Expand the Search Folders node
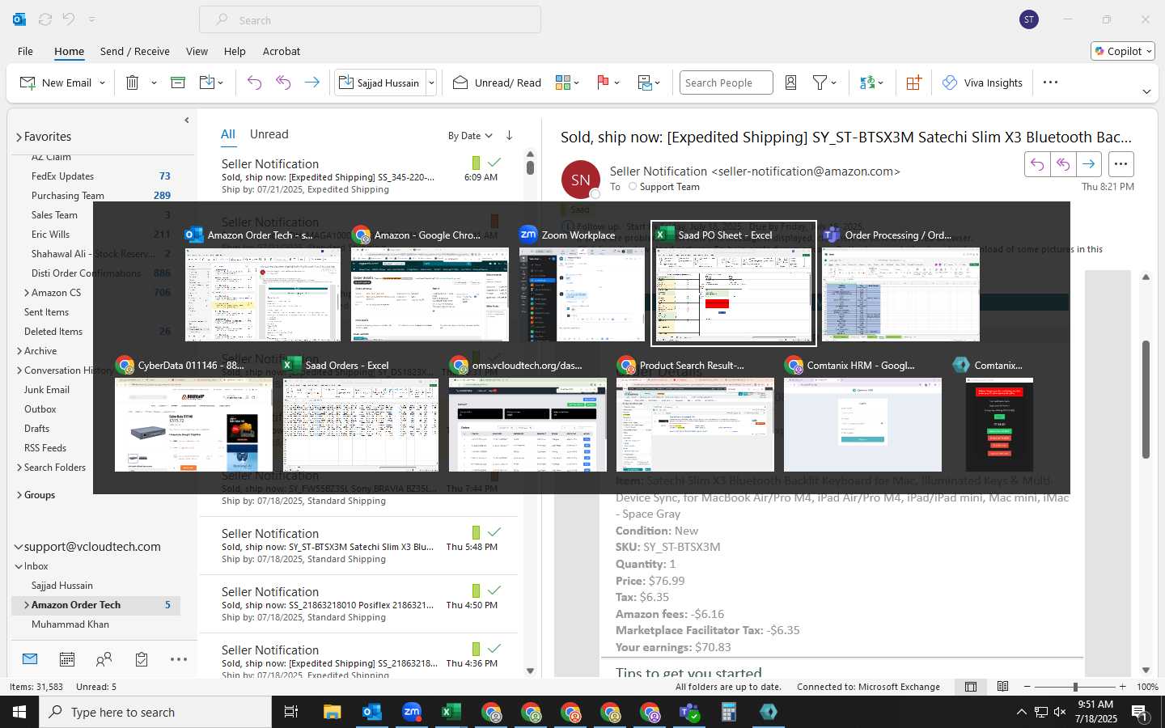Viewport: 1165px width, 728px height. (19, 468)
